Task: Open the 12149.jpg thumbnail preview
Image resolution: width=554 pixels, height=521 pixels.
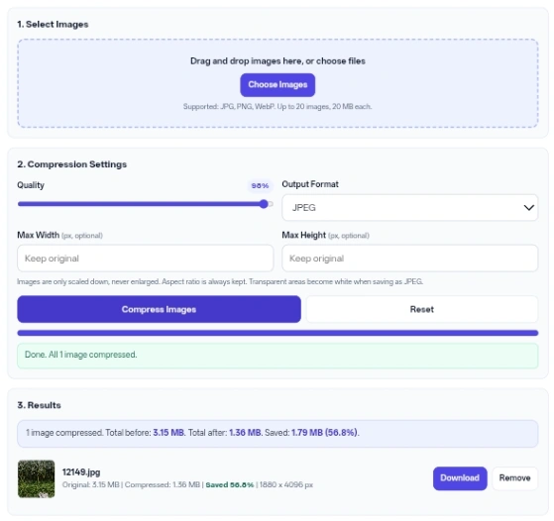Action: point(36,478)
